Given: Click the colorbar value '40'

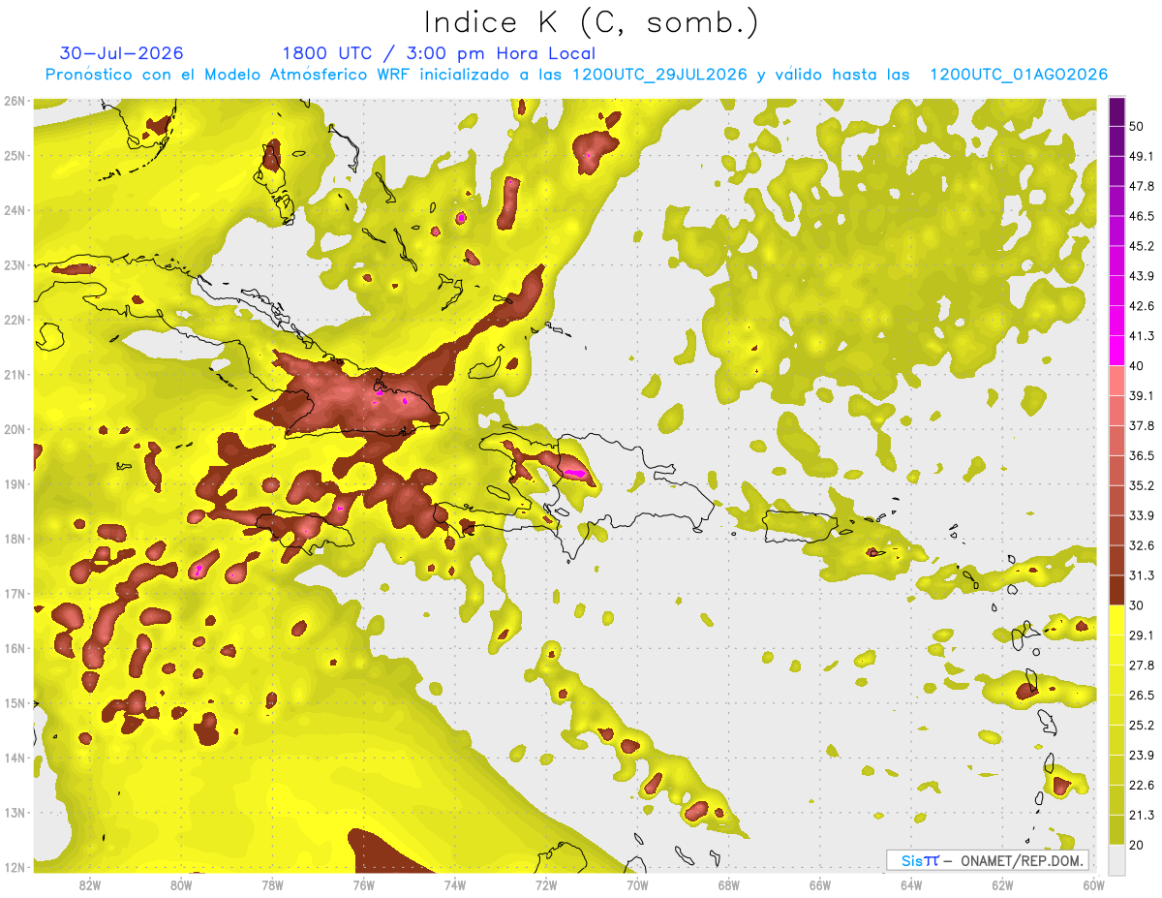Looking at the screenshot, I should (x=1136, y=366).
